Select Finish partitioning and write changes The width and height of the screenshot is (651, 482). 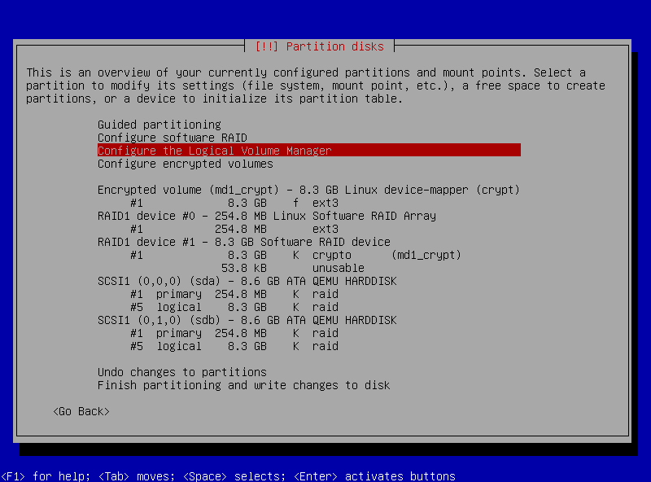coord(244,385)
